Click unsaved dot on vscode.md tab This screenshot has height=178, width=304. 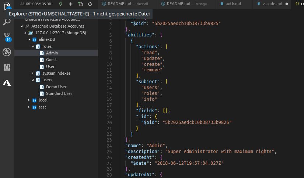(287, 4)
